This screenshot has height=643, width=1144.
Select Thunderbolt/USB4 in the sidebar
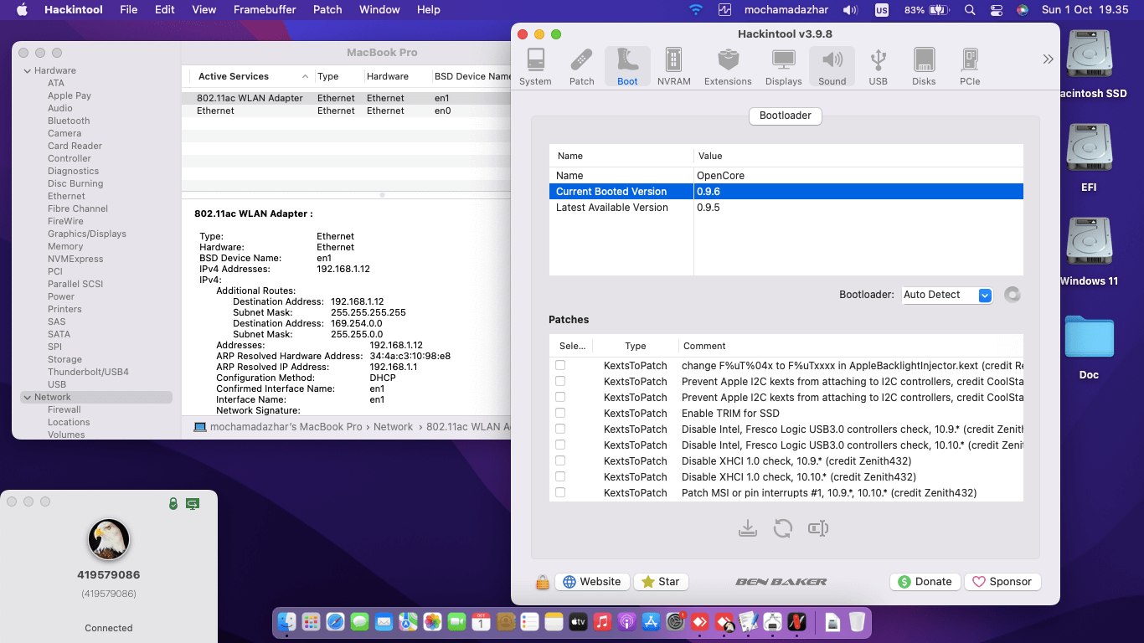click(88, 372)
